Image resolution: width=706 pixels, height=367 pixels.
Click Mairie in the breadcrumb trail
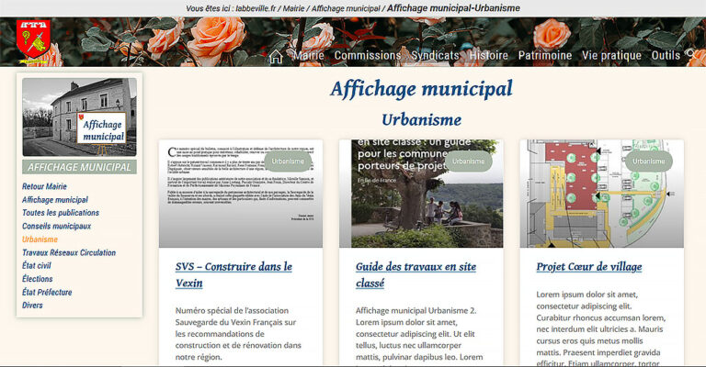point(293,8)
